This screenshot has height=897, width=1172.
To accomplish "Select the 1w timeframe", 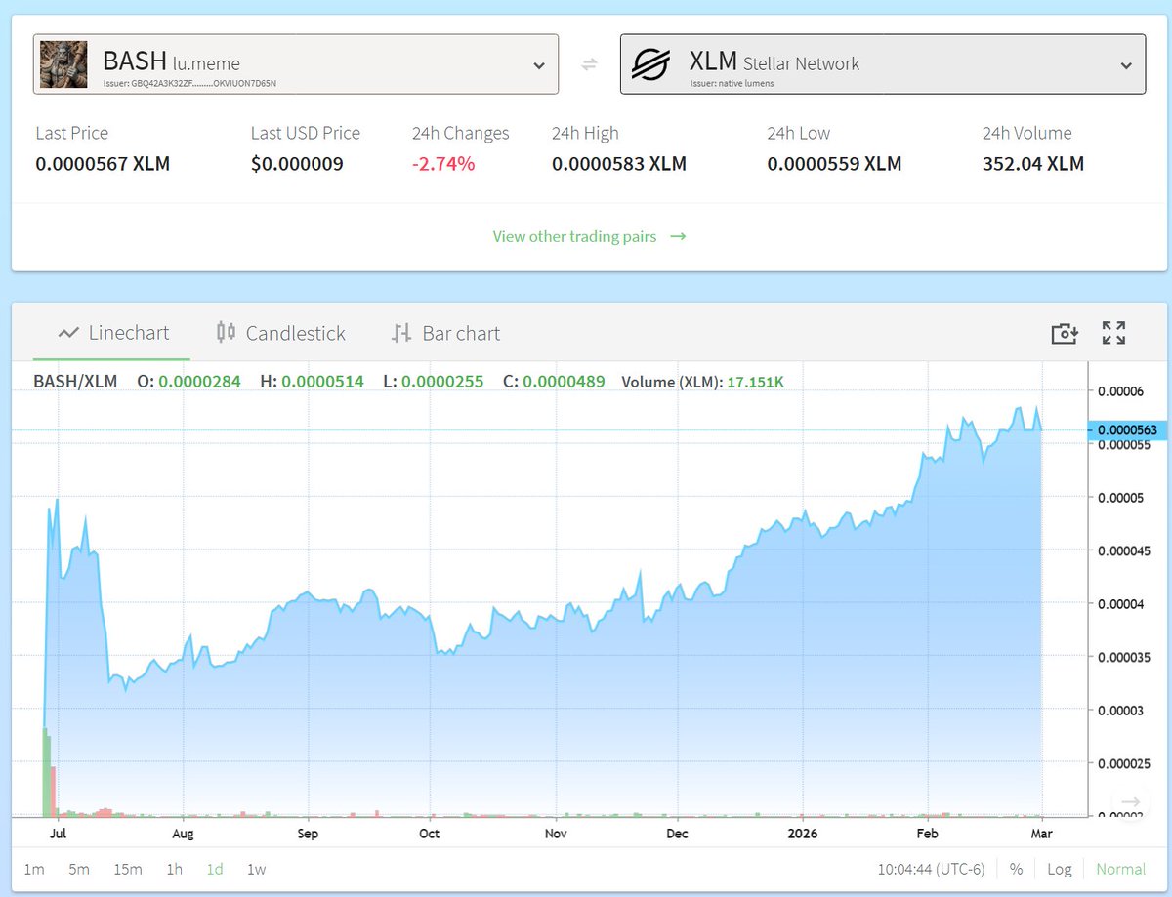I will pyautogui.click(x=256, y=869).
